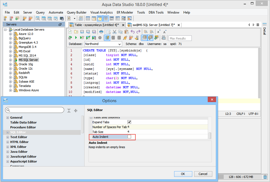The image size is (270, 182).
Task: Toggle the highlighted table grid view button
Action: point(106,18)
